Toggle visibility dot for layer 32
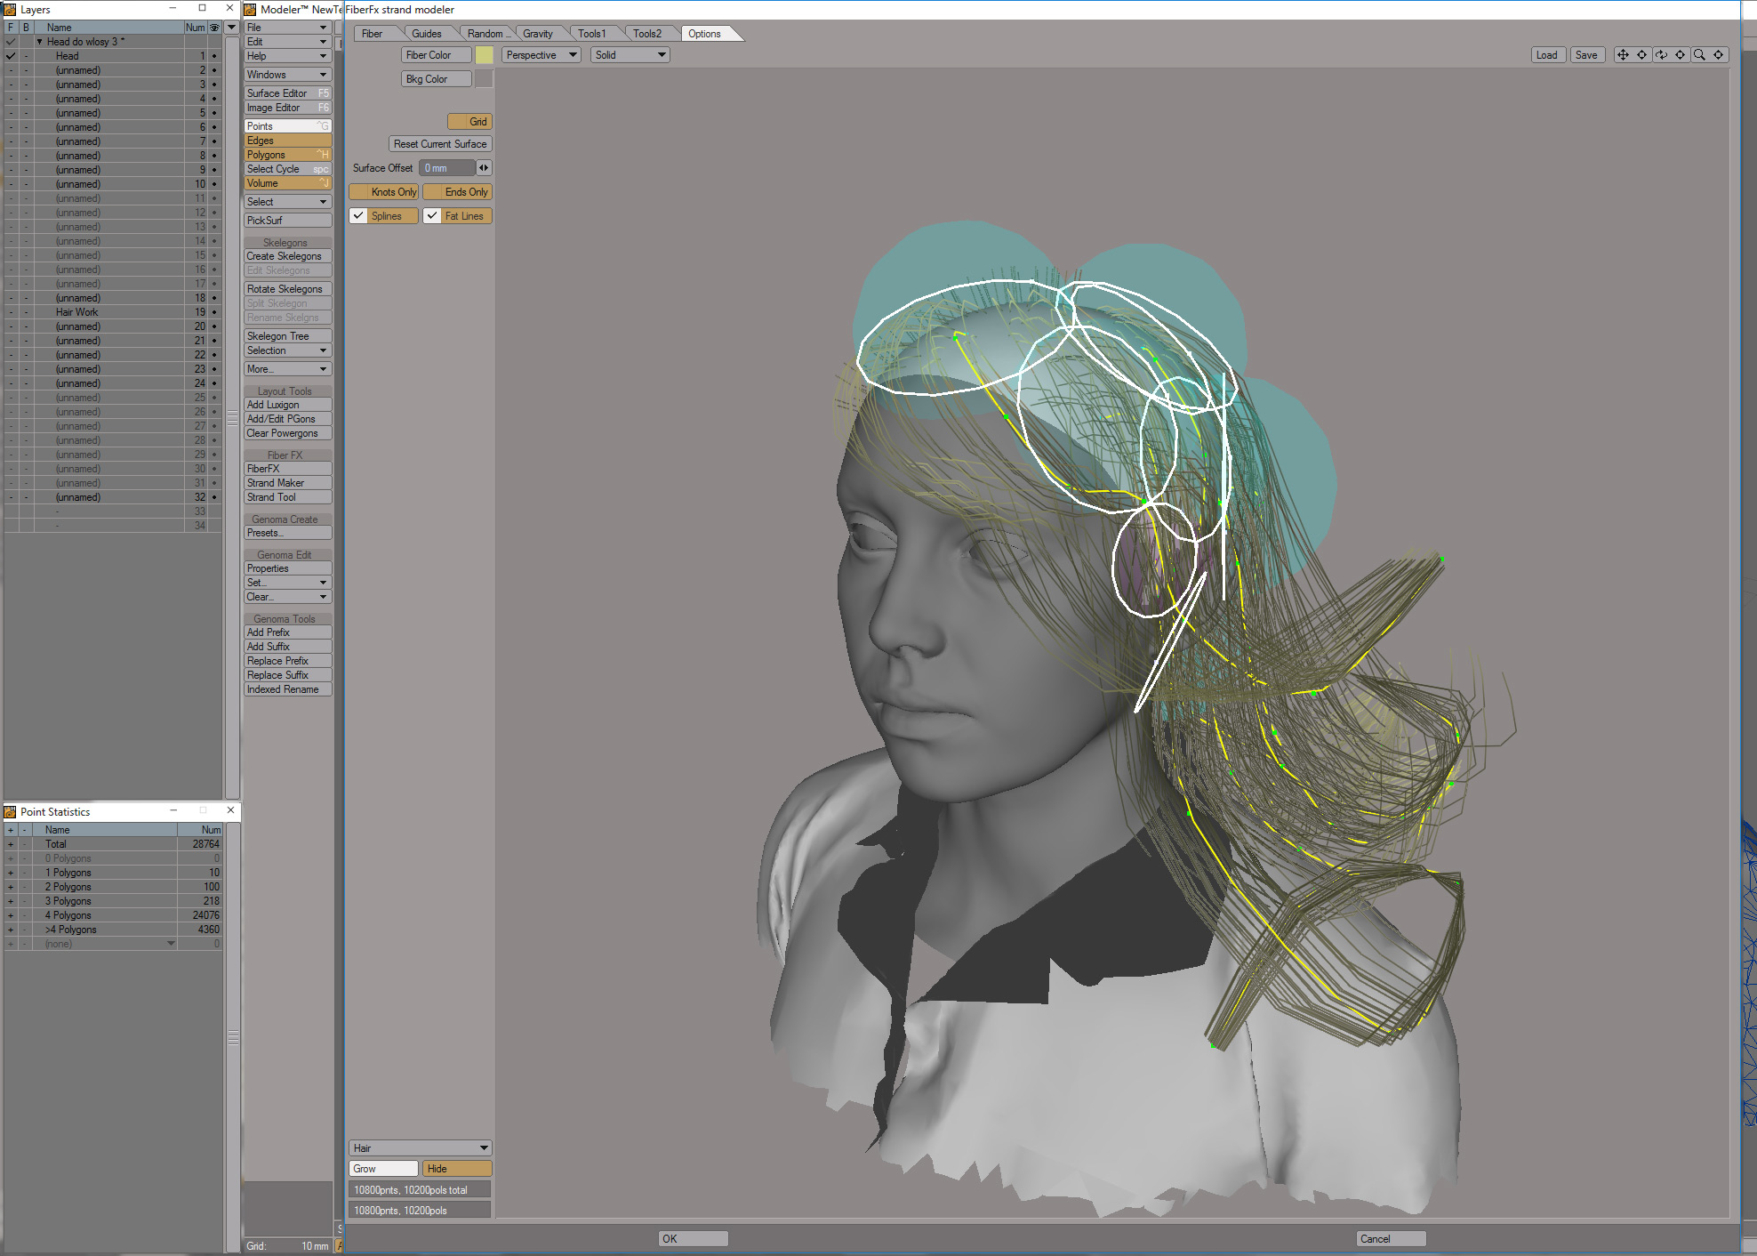 (214, 497)
